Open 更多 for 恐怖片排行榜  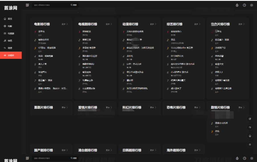point(197,108)
